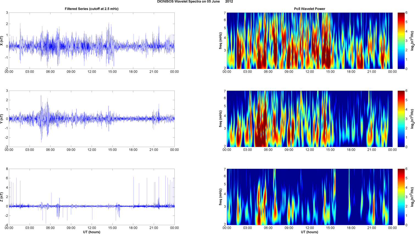This screenshot has height=234, width=415.
Task: Click the "-4" tick on the Z (nT) axis
Action: click(x=6, y=225)
